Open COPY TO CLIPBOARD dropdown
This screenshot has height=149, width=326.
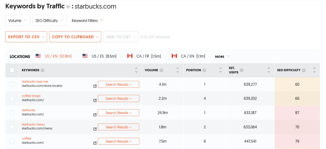[75, 37]
